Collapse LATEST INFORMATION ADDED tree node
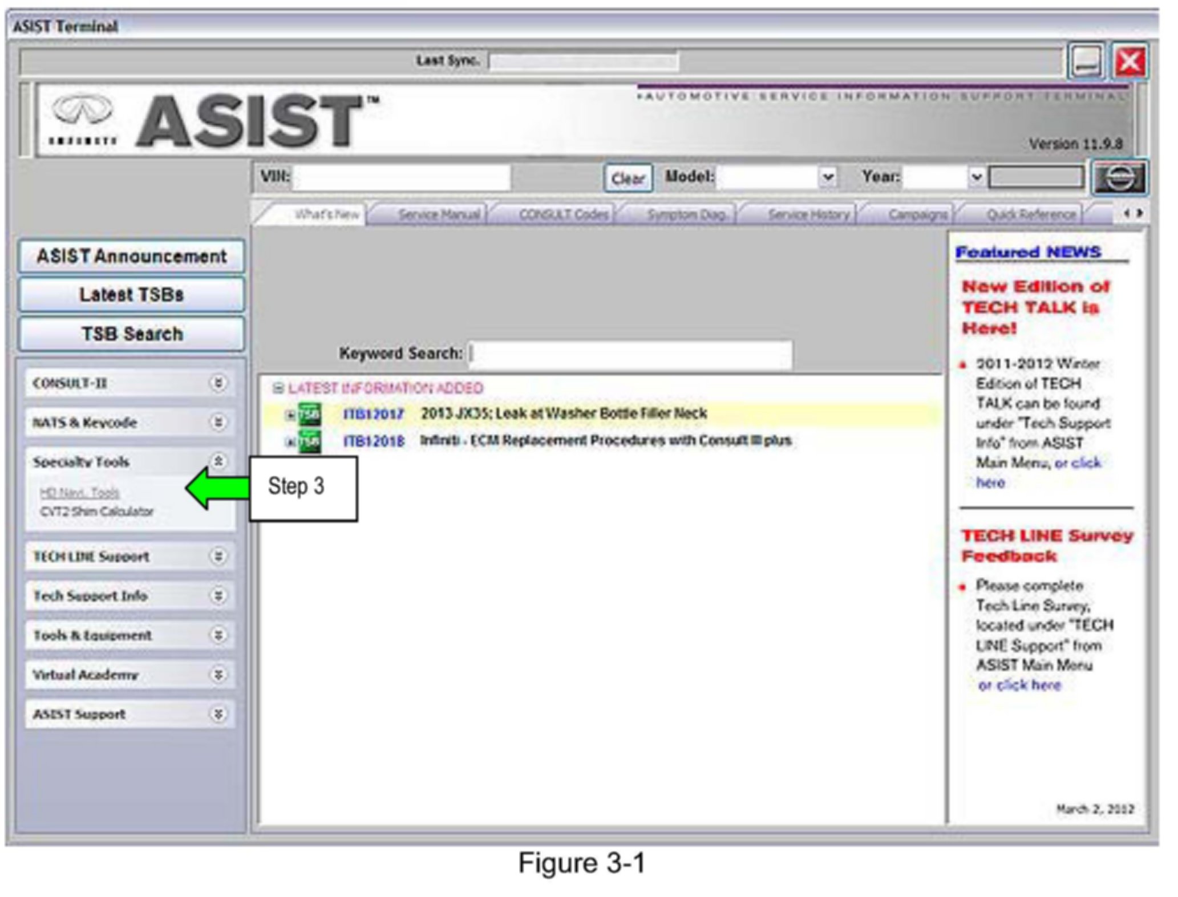 click(278, 388)
